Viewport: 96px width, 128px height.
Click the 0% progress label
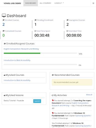(80, 65)
